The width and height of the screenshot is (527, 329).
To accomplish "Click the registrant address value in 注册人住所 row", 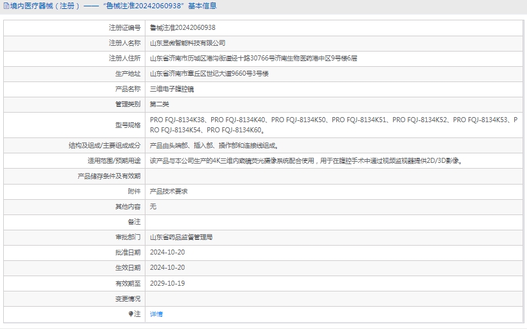I will pyautogui.click(x=253, y=59).
